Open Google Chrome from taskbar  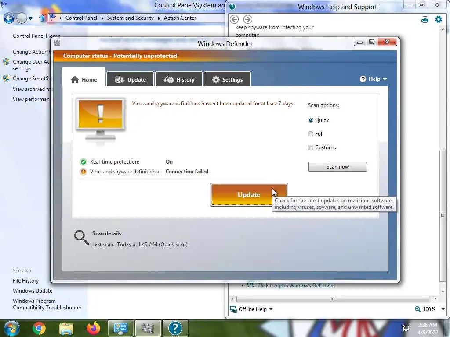click(39, 328)
